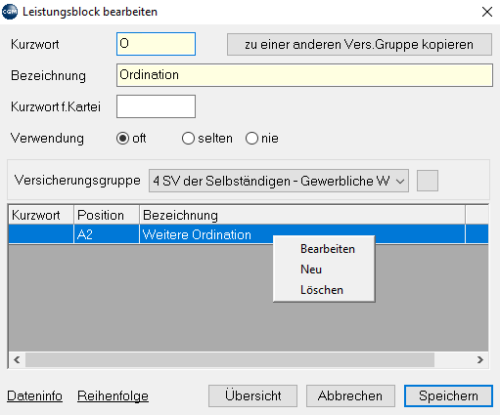Select the 'selten' Verwendung radio button
This screenshot has height=415, width=500.
point(188,139)
